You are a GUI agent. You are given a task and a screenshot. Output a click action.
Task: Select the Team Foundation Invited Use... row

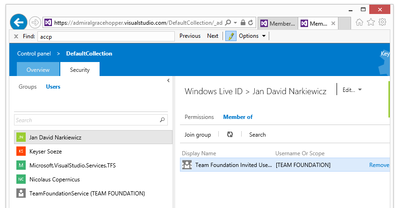285,165
